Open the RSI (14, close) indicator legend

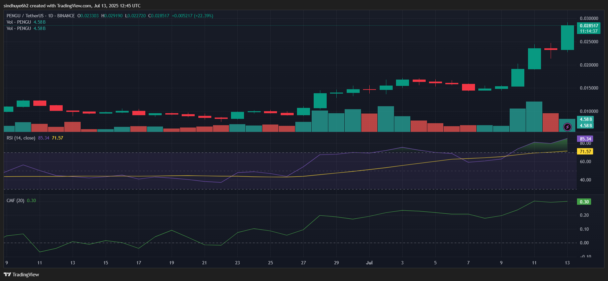click(21, 138)
